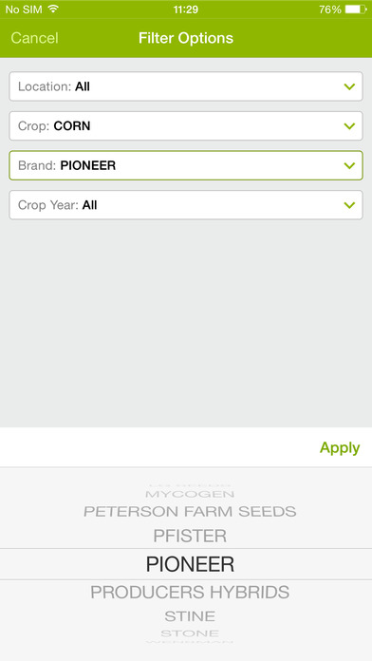The height and width of the screenshot is (661, 372).
Task: Click the Crop Year dropdown chevron
Action: [x=349, y=205]
